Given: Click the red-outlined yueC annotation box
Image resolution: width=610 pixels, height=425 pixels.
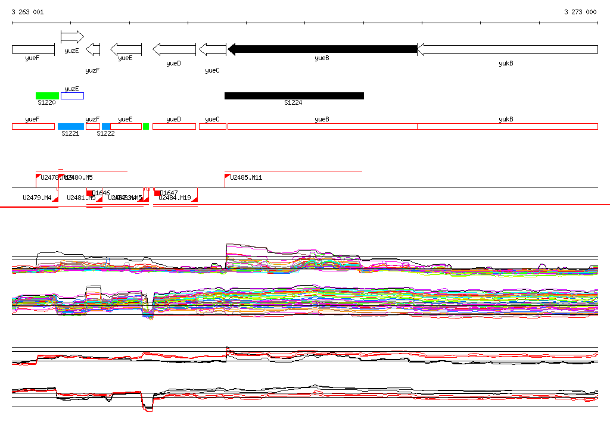Looking at the screenshot, I should 213,126.
